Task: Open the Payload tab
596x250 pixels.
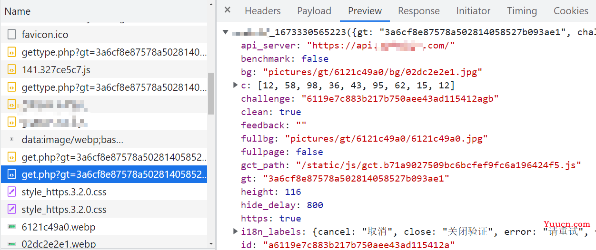Action: pyautogui.click(x=314, y=11)
